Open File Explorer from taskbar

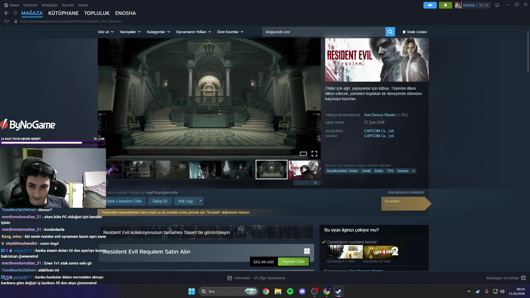[x=278, y=291]
